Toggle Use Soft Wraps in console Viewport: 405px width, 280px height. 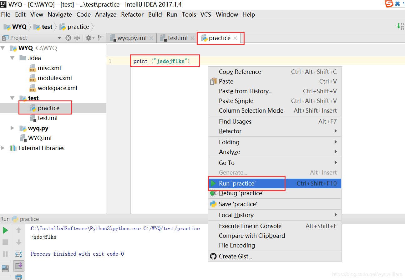[x=18, y=254]
